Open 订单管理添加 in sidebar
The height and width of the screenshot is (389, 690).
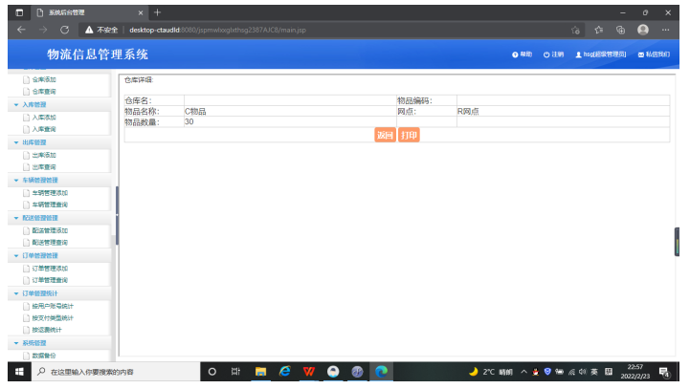point(50,269)
